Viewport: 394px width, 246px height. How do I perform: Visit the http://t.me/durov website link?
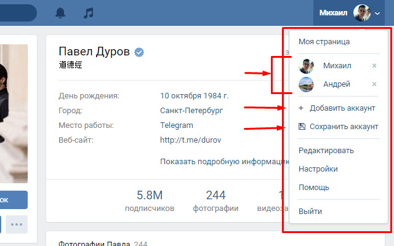pyautogui.click(x=190, y=140)
